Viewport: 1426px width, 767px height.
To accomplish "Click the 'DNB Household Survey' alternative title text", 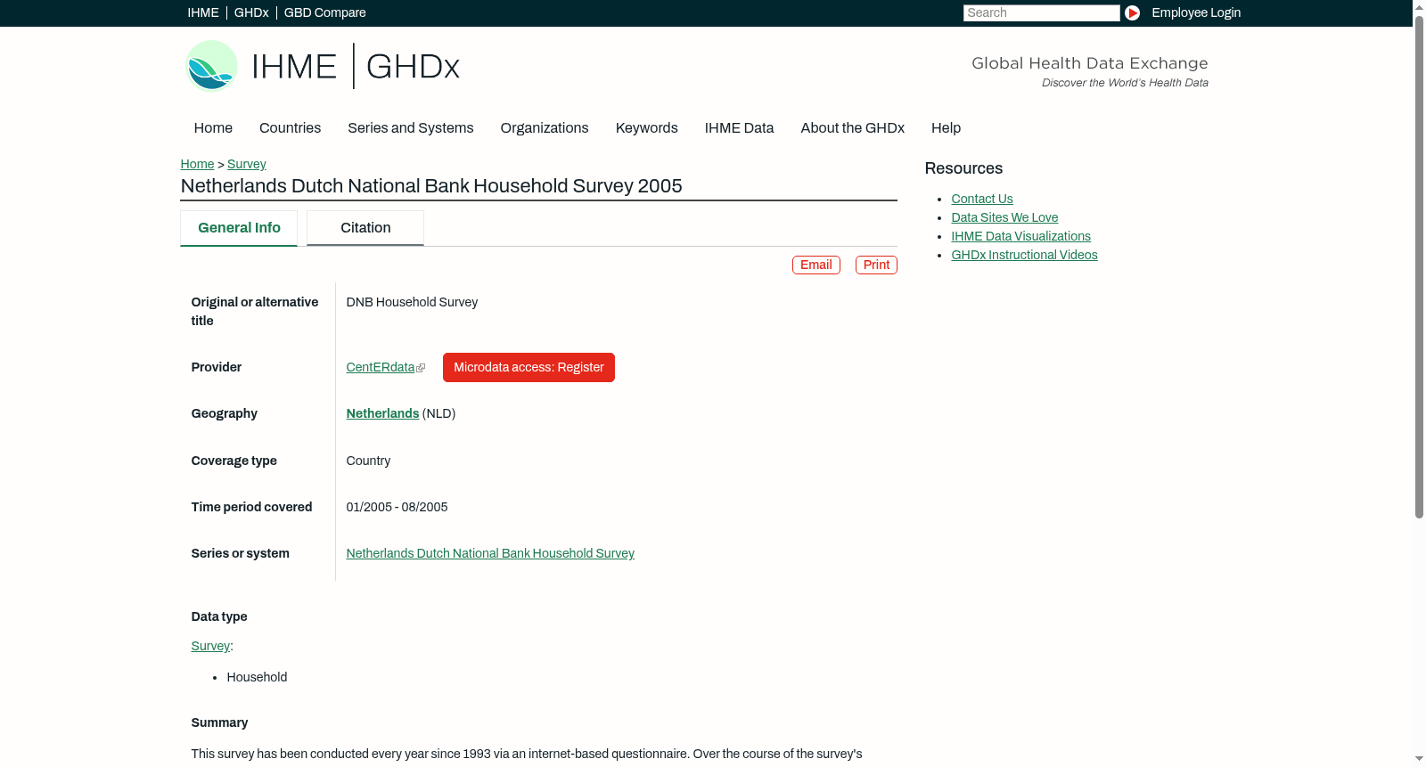I will (412, 302).
